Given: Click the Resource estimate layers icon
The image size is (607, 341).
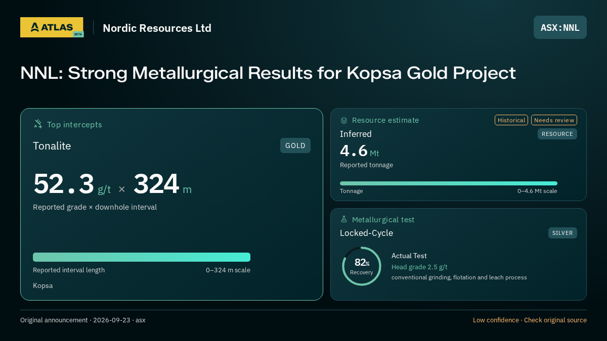Looking at the screenshot, I should coord(344,120).
